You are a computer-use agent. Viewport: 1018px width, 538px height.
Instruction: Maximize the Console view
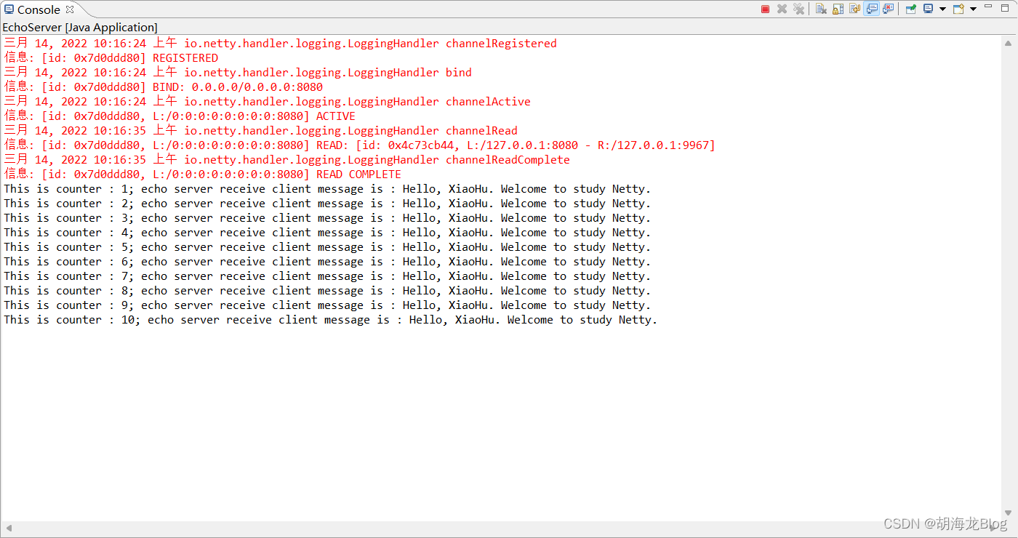click(1005, 8)
